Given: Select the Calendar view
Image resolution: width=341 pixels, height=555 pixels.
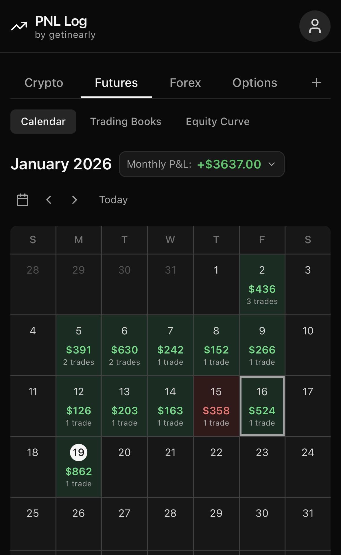Looking at the screenshot, I should coord(43,122).
